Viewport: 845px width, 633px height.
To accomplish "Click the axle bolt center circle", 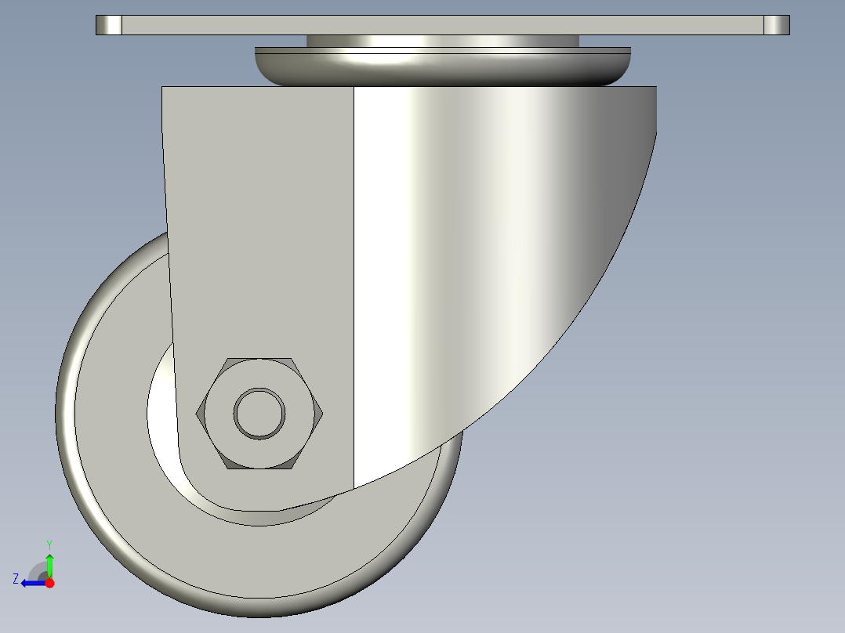I will tap(259, 414).
